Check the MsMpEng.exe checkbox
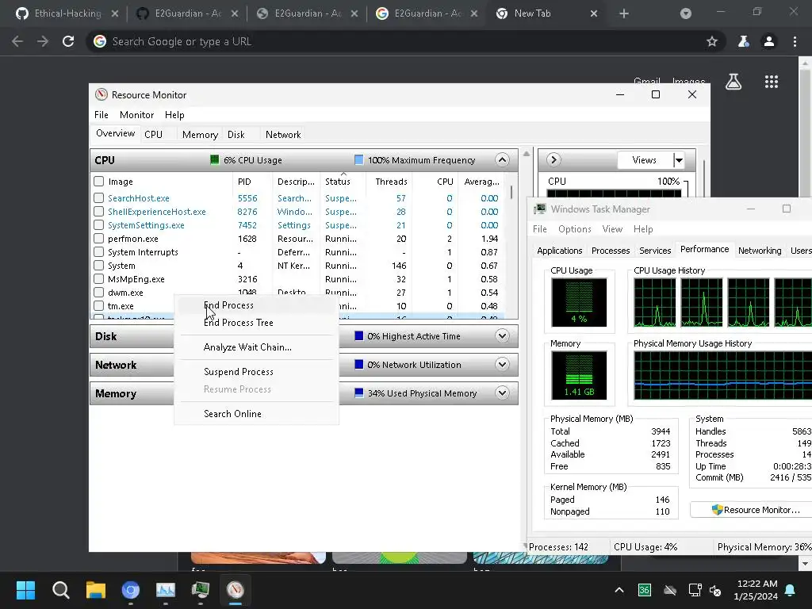Screen dimensions: 812x609 pyautogui.click(x=98, y=278)
